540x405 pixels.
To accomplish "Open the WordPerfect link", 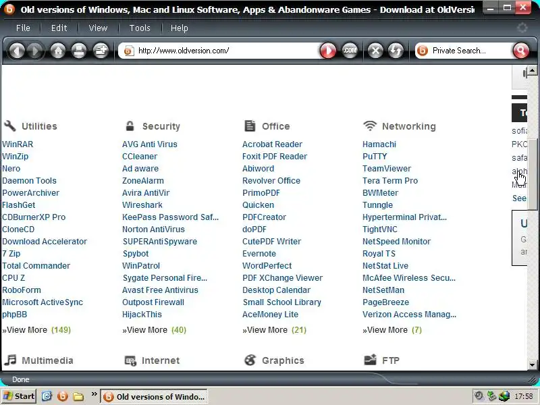I will coord(267,266).
